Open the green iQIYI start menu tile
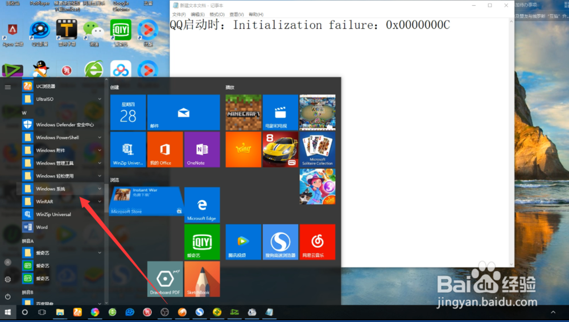The image size is (569, 322). point(202,242)
